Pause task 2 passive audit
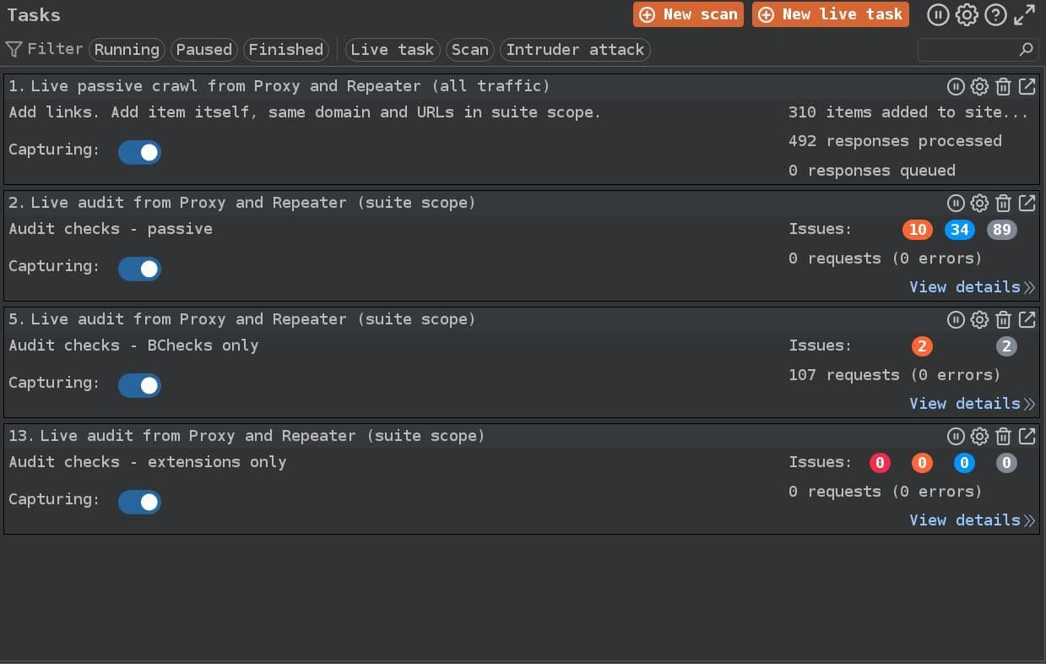 (x=956, y=203)
